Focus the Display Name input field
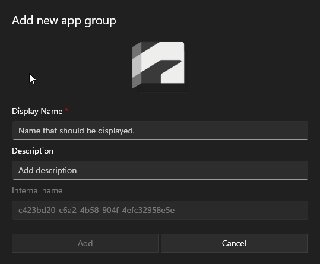320x264 pixels. (160, 131)
